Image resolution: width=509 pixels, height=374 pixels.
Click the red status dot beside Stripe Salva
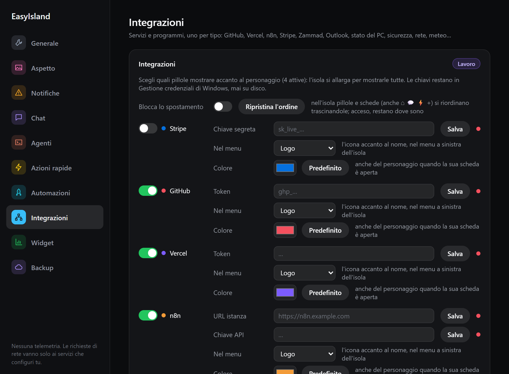[x=478, y=129]
